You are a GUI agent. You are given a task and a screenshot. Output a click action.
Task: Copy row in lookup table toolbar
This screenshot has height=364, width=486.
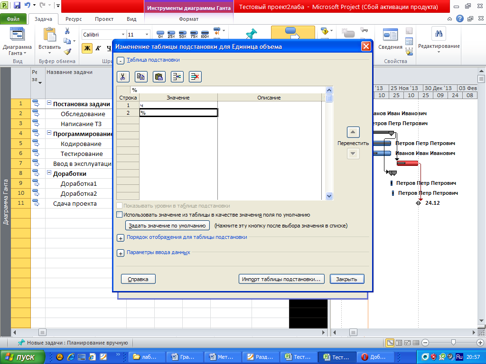tap(141, 77)
